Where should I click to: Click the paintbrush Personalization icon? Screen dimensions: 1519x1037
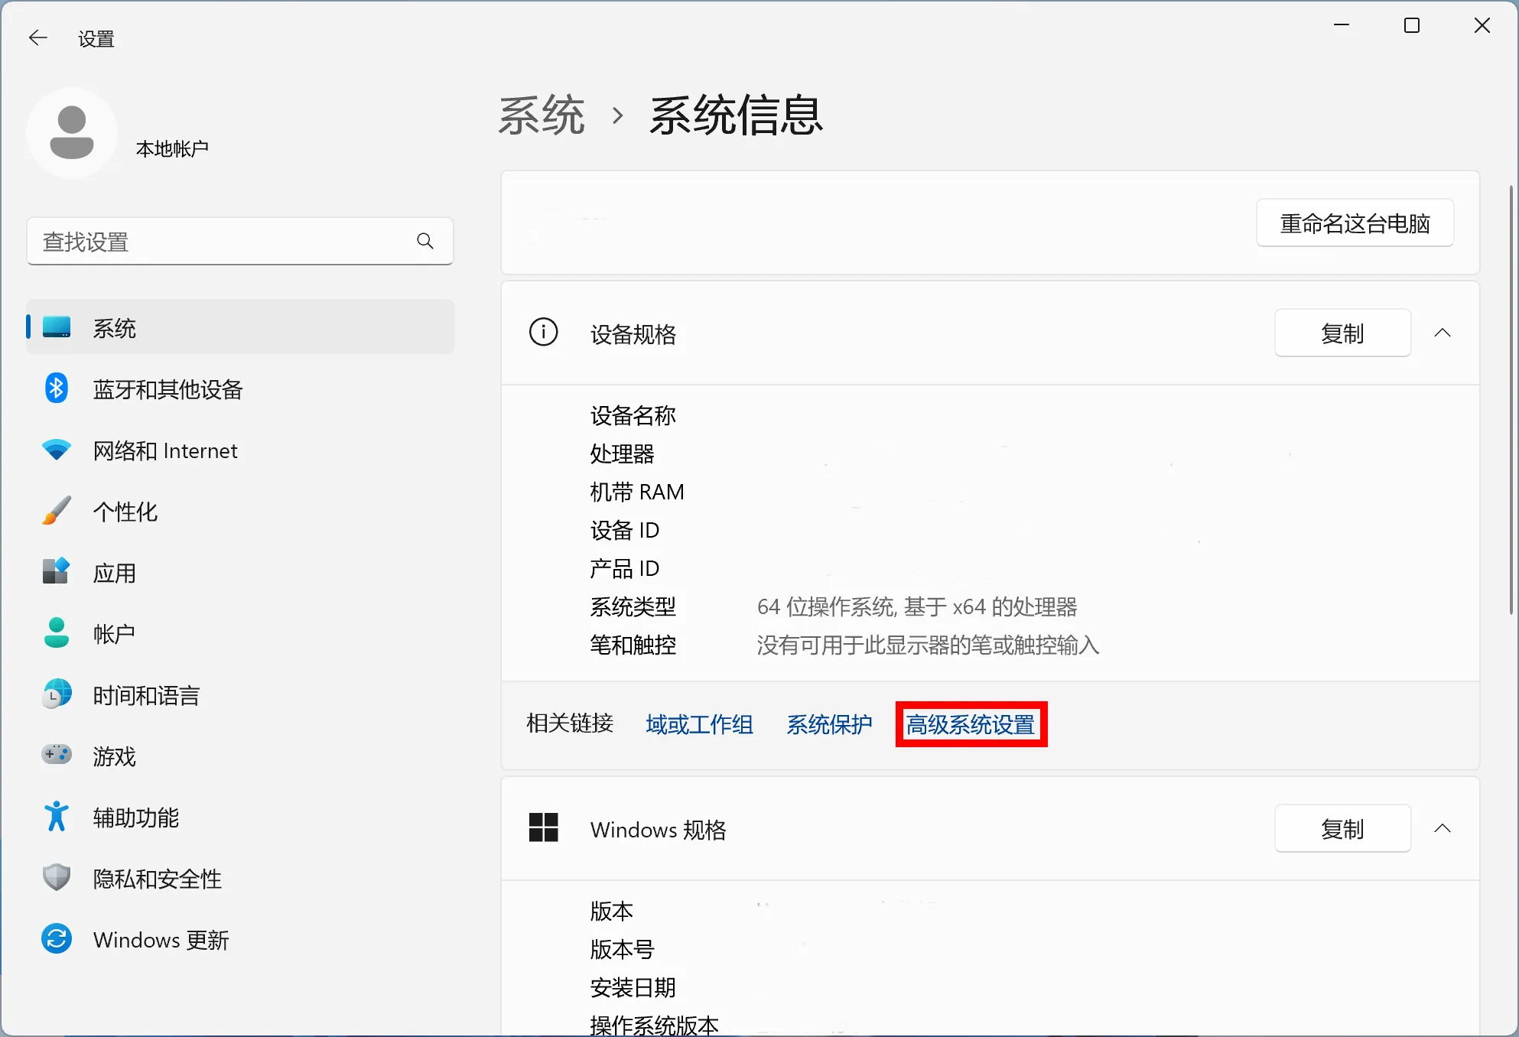pos(57,511)
